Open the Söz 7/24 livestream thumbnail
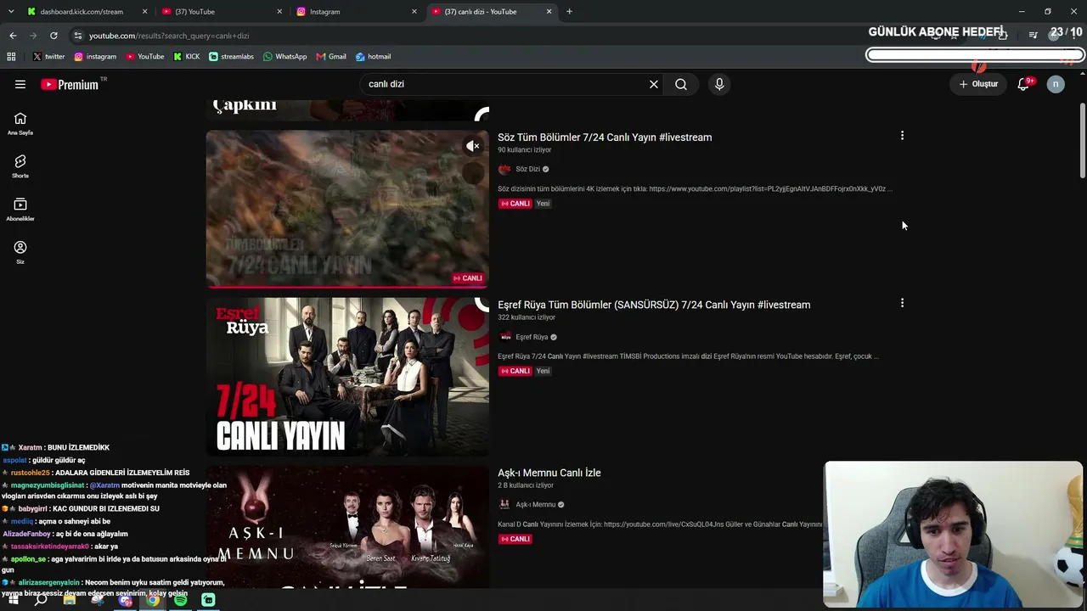 (347, 209)
